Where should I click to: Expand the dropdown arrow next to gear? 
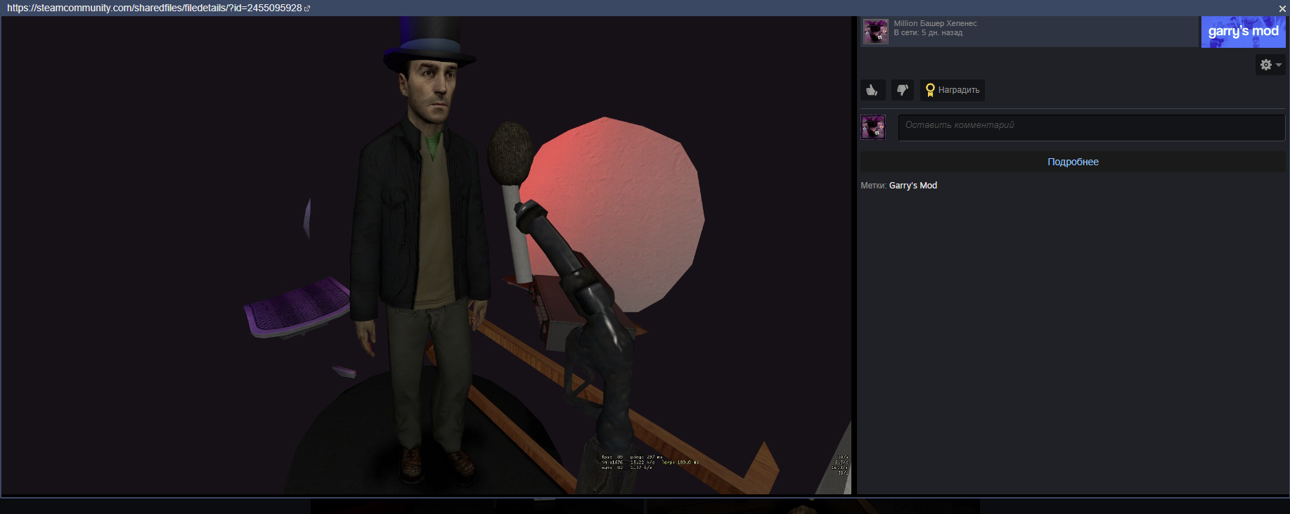tap(1279, 65)
